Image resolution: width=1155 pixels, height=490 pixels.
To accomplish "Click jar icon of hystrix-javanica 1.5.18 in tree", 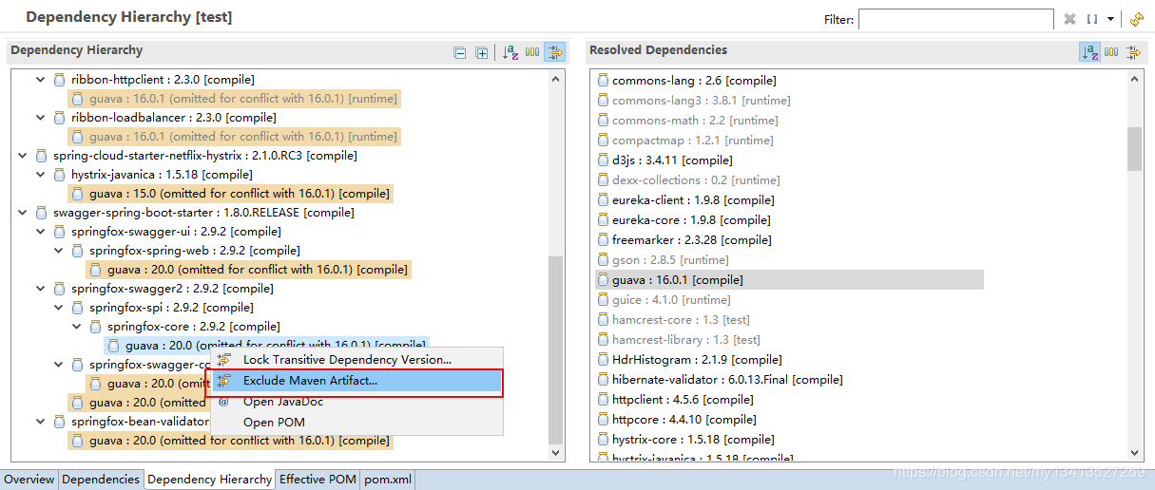I will [x=59, y=175].
